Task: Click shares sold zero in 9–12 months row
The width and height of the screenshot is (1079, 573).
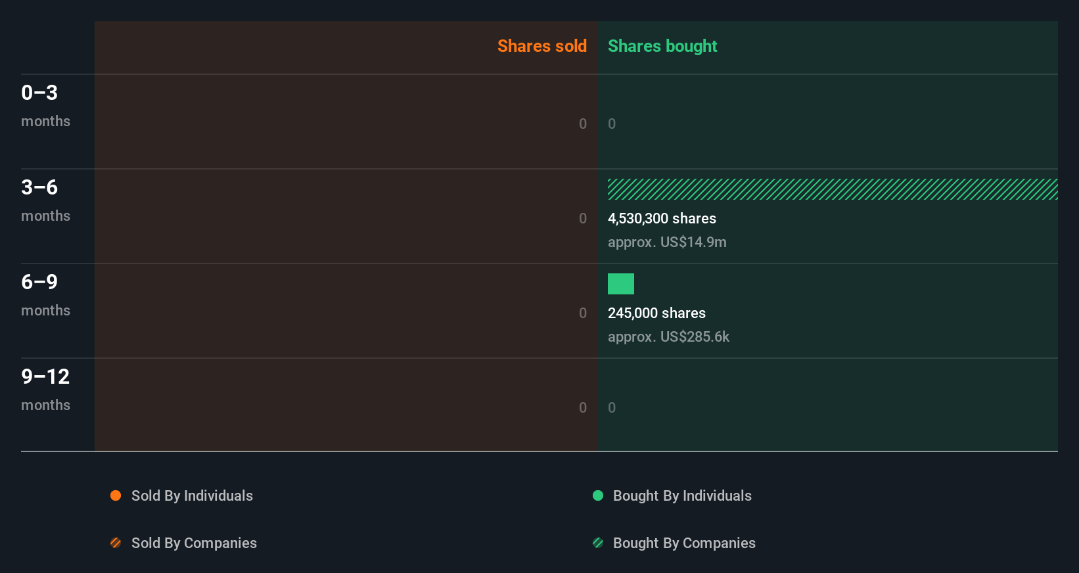Action: coord(583,407)
